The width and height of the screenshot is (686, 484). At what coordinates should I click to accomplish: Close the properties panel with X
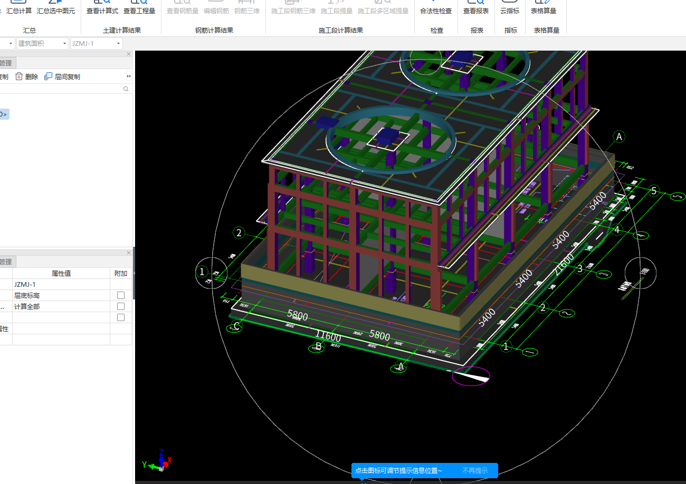(129, 253)
